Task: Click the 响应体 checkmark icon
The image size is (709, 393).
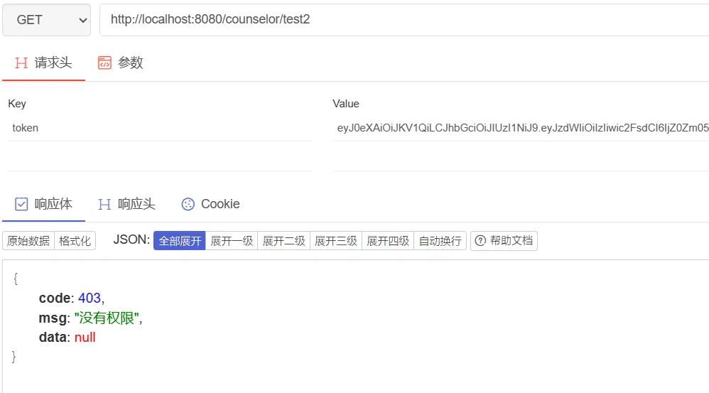Action: (21, 204)
